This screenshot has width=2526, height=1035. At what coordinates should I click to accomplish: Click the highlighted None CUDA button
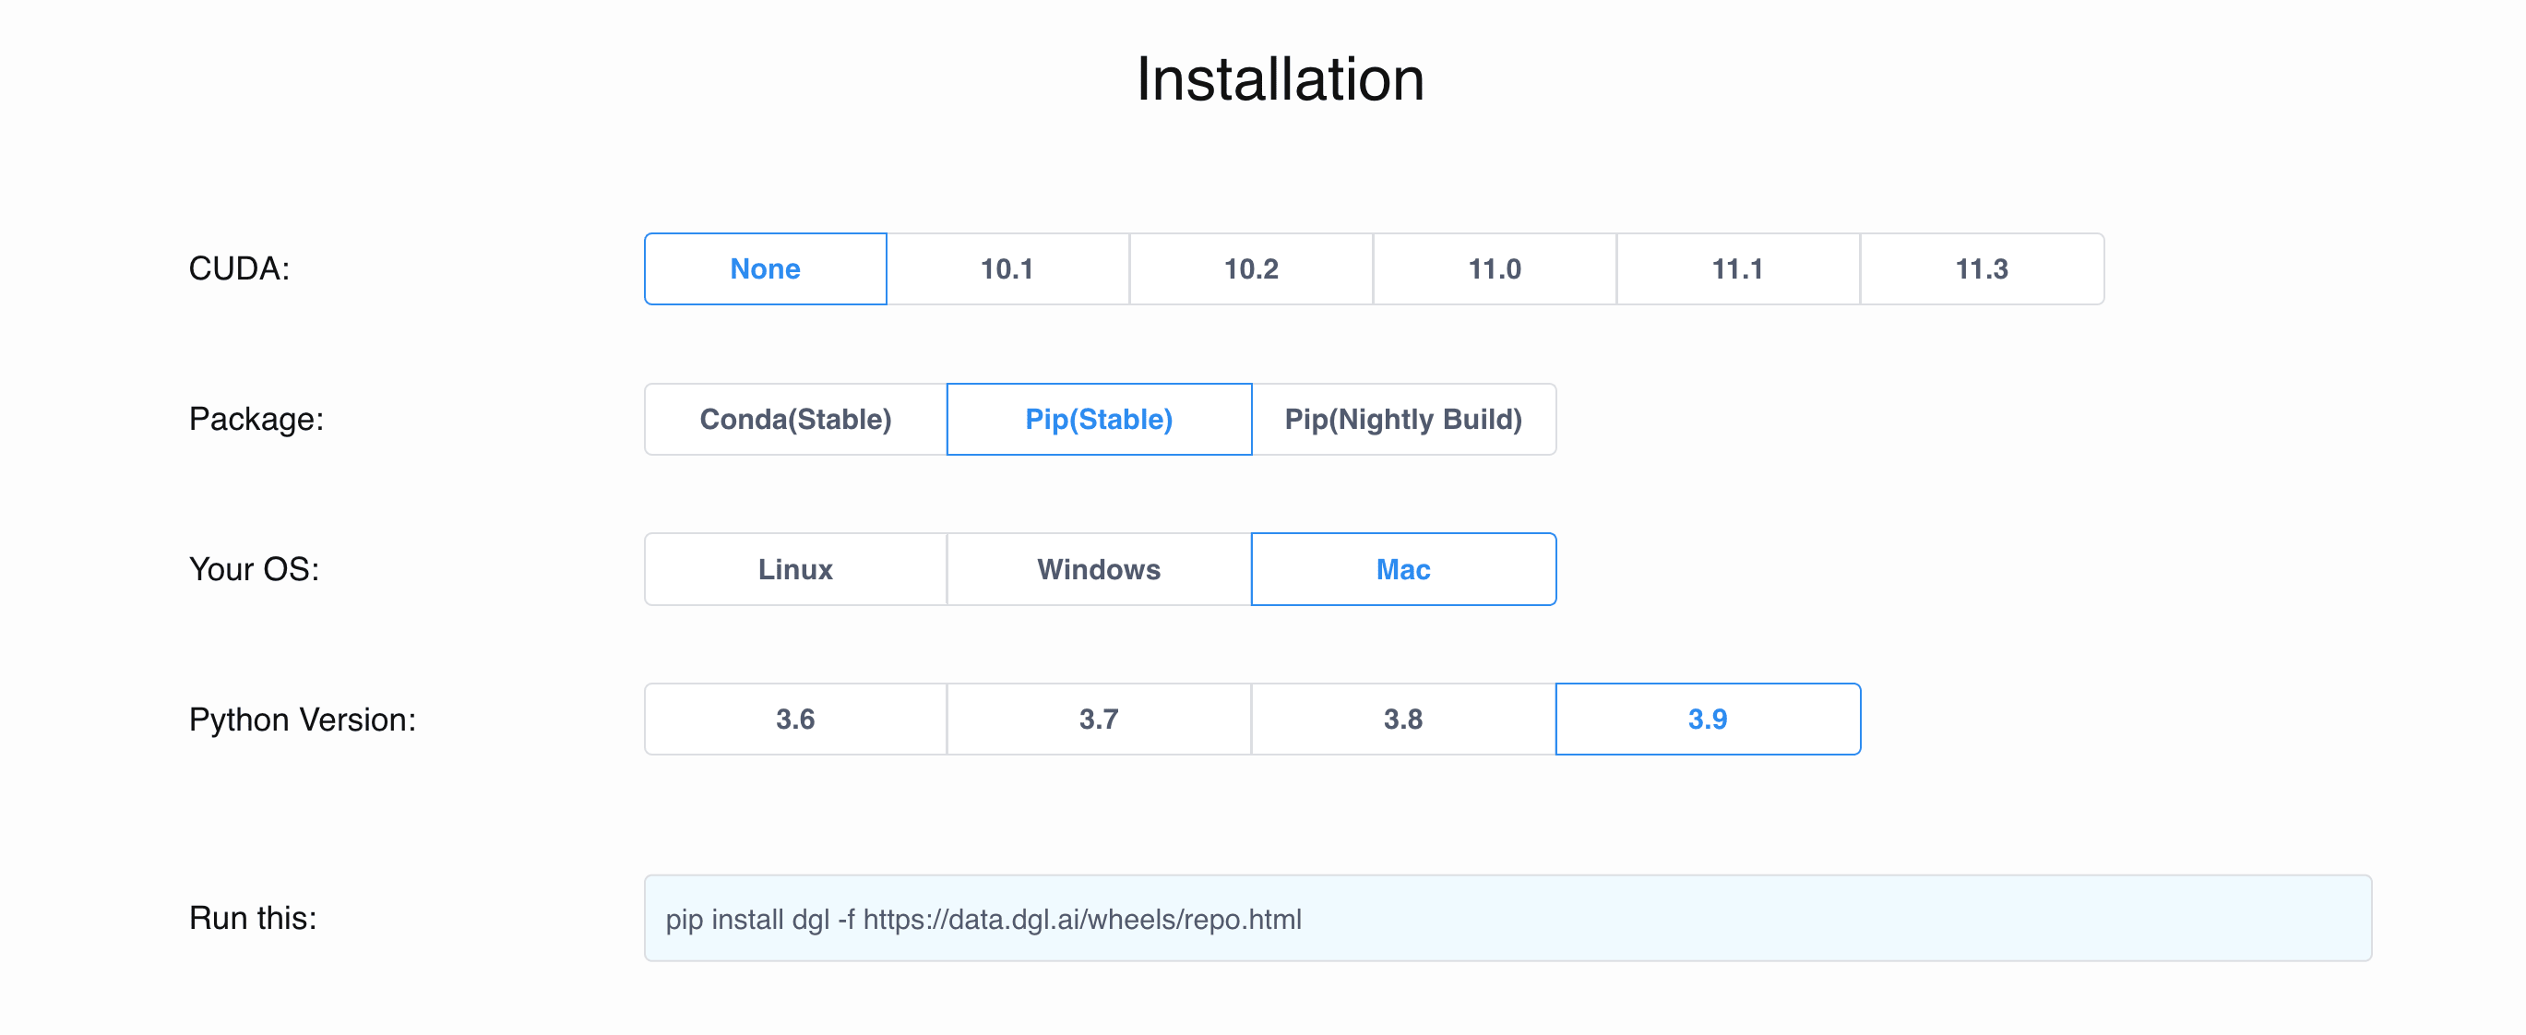click(765, 268)
